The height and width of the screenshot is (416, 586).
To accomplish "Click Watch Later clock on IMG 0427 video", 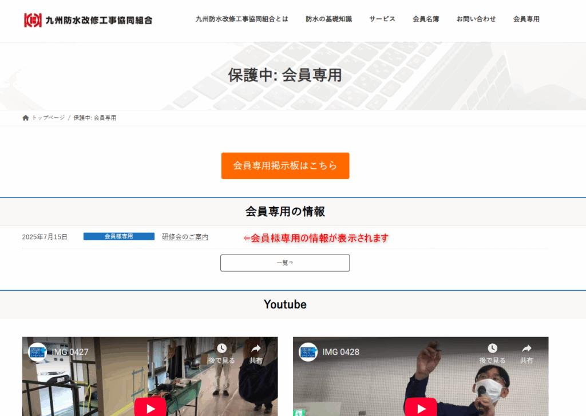I will coord(221,348).
